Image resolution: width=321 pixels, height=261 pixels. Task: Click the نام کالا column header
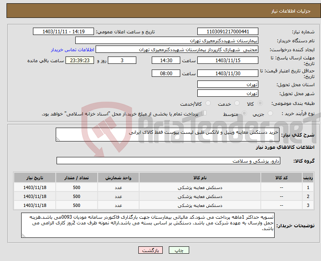click(x=200, y=178)
